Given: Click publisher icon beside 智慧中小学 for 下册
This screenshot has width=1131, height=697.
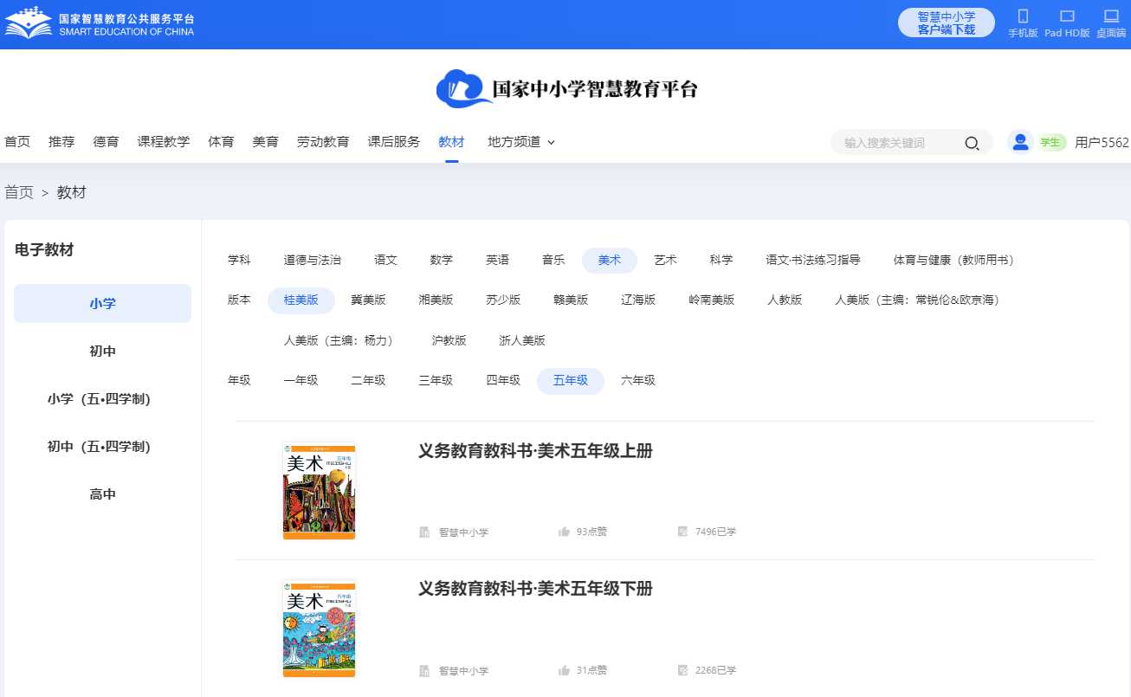Looking at the screenshot, I should (424, 670).
